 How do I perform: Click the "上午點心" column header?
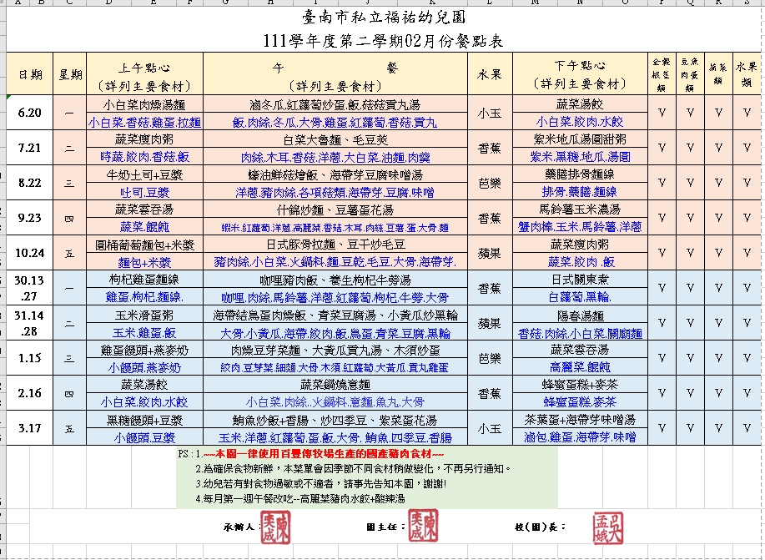[145, 73]
